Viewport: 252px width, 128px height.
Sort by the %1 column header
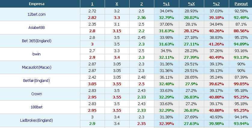(166, 4)
